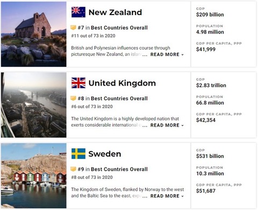Open the London river aerial photo
258x210 pixels.
click(x=34, y=105)
